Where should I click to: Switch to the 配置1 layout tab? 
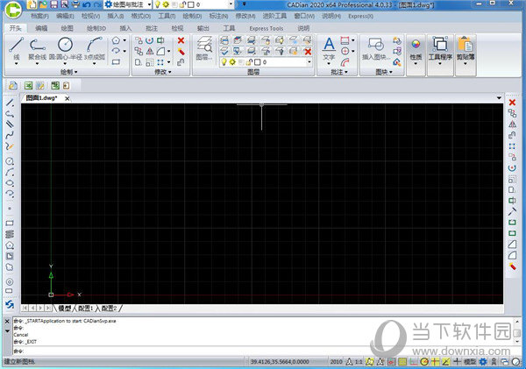pos(85,309)
